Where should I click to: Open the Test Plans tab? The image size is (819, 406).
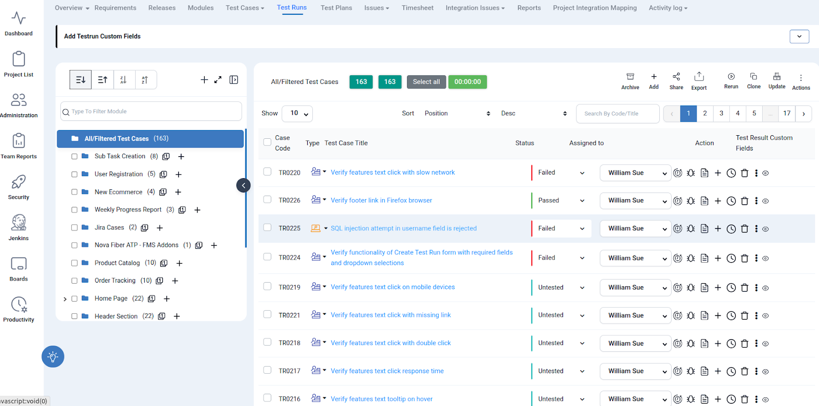(x=336, y=8)
